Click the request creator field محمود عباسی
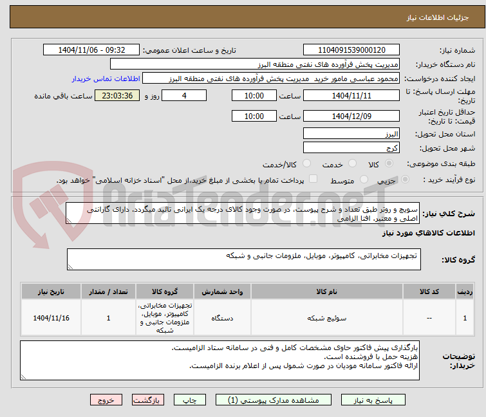The width and height of the screenshot is (486, 417). coord(271,79)
